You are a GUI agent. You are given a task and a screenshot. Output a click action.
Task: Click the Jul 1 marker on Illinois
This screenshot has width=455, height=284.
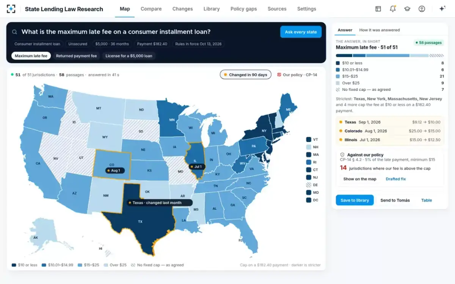(197, 166)
